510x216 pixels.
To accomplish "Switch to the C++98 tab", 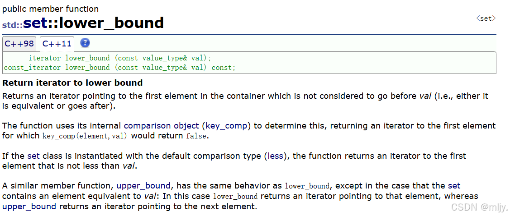I will [x=19, y=44].
